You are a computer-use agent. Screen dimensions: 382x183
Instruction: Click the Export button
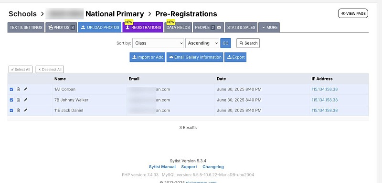pos(235,57)
